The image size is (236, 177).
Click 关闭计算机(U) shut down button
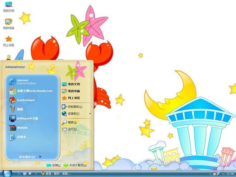click(75, 165)
